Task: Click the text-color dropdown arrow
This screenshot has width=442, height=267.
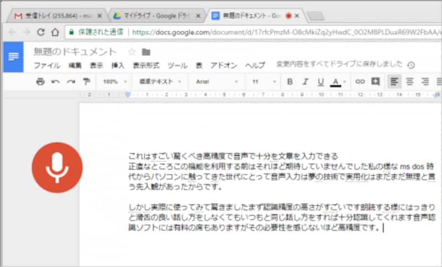Action: (345, 82)
